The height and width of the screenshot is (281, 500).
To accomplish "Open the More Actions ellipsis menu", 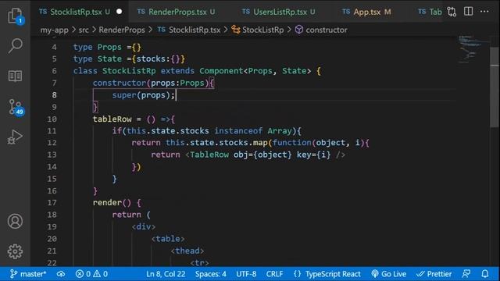I will point(484,12).
